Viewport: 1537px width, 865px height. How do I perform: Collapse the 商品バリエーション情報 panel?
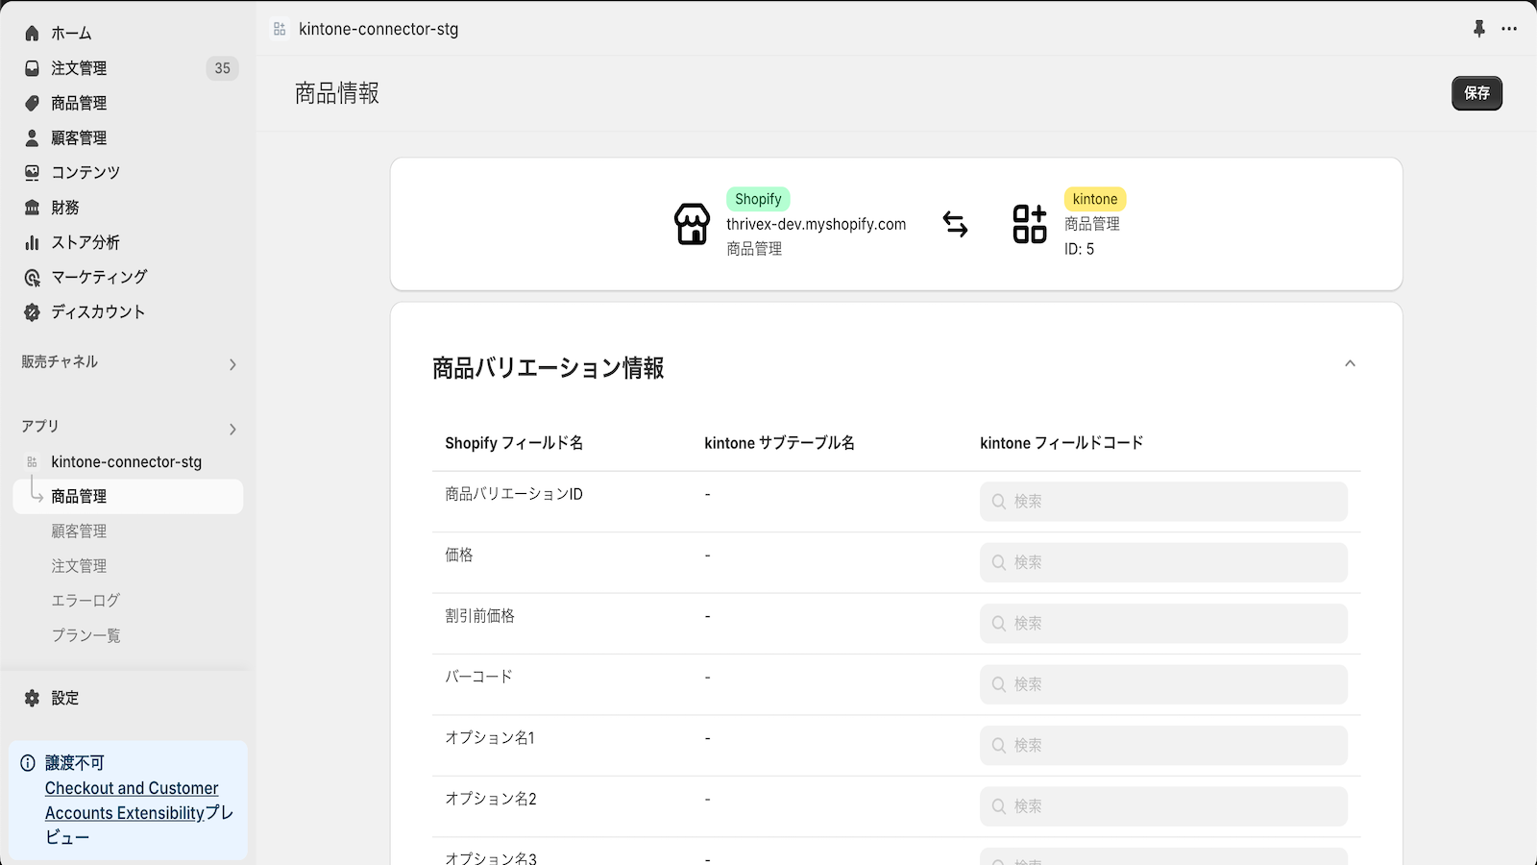coord(1351,363)
